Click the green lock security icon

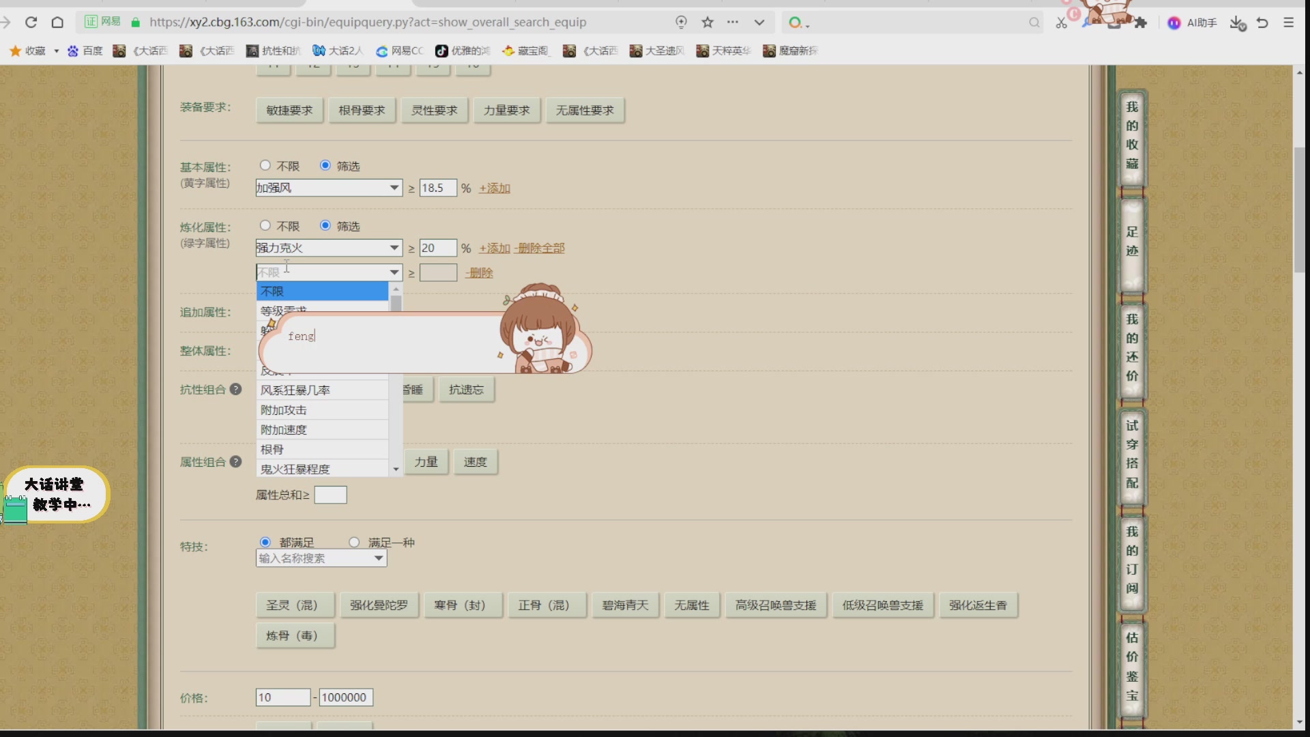[x=135, y=23]
